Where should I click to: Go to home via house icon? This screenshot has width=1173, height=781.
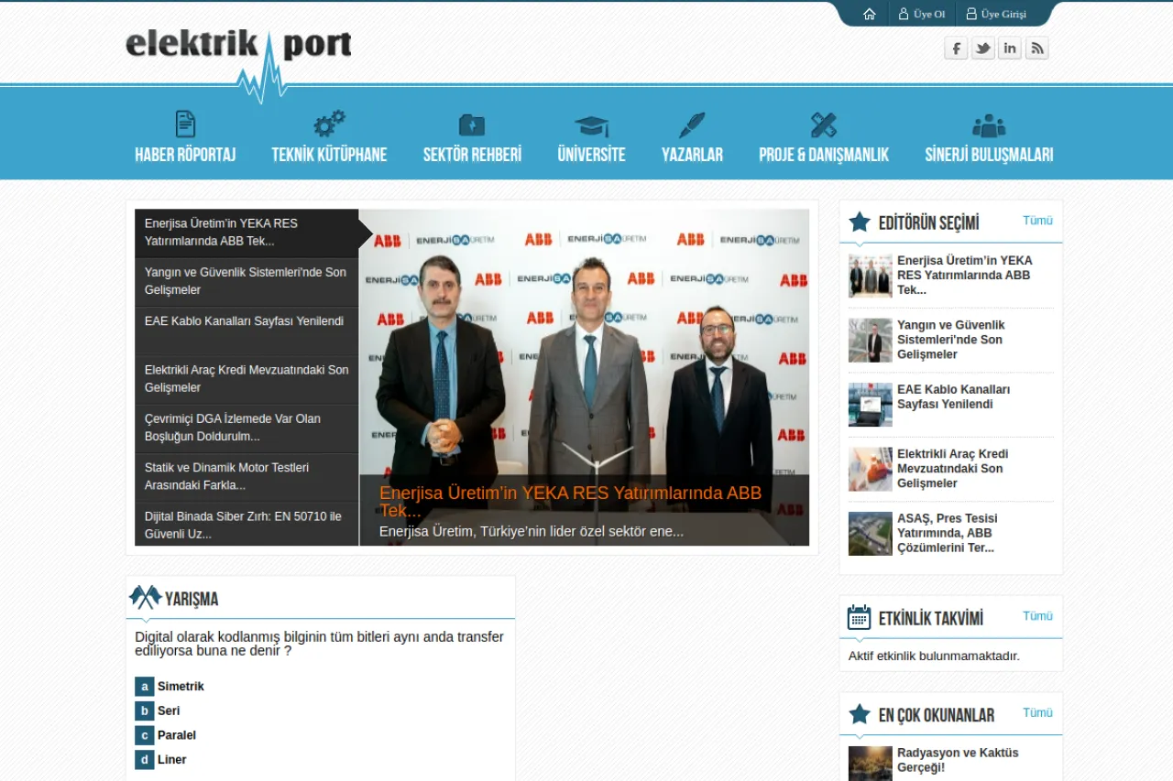tap(870, 14)
